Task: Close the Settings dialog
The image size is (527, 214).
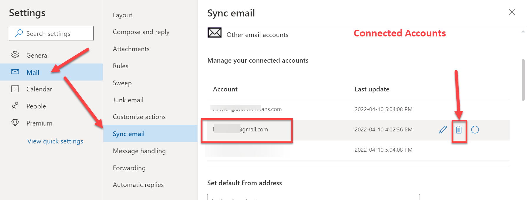Action: click(x=512, y=12)
